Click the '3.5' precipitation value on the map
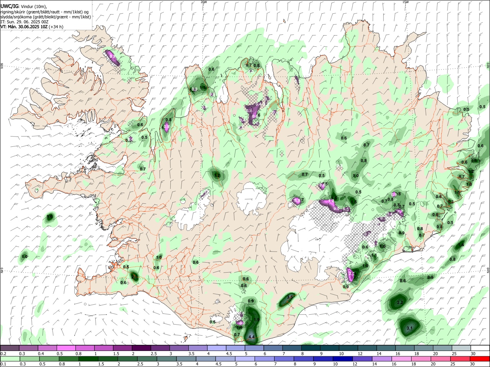Viewport: 490px width, 367px height. (290, 297)
